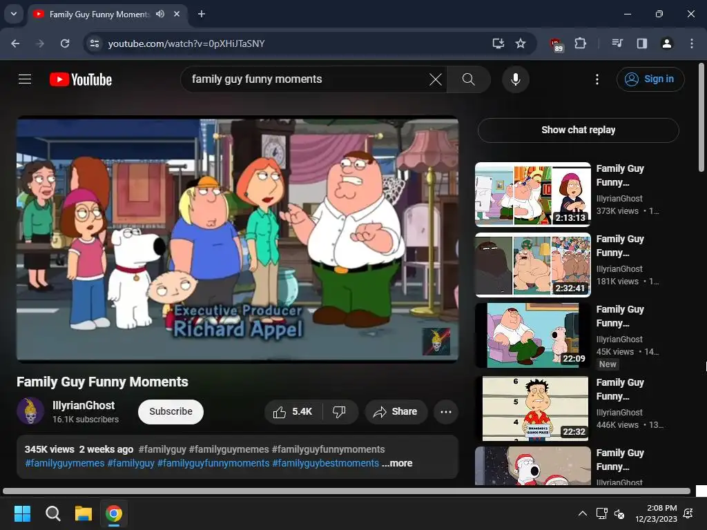The width and height of the screenshot is (707, 530).
Task: Toggle Chrome side panel
Action: click(x=641, y=43)
